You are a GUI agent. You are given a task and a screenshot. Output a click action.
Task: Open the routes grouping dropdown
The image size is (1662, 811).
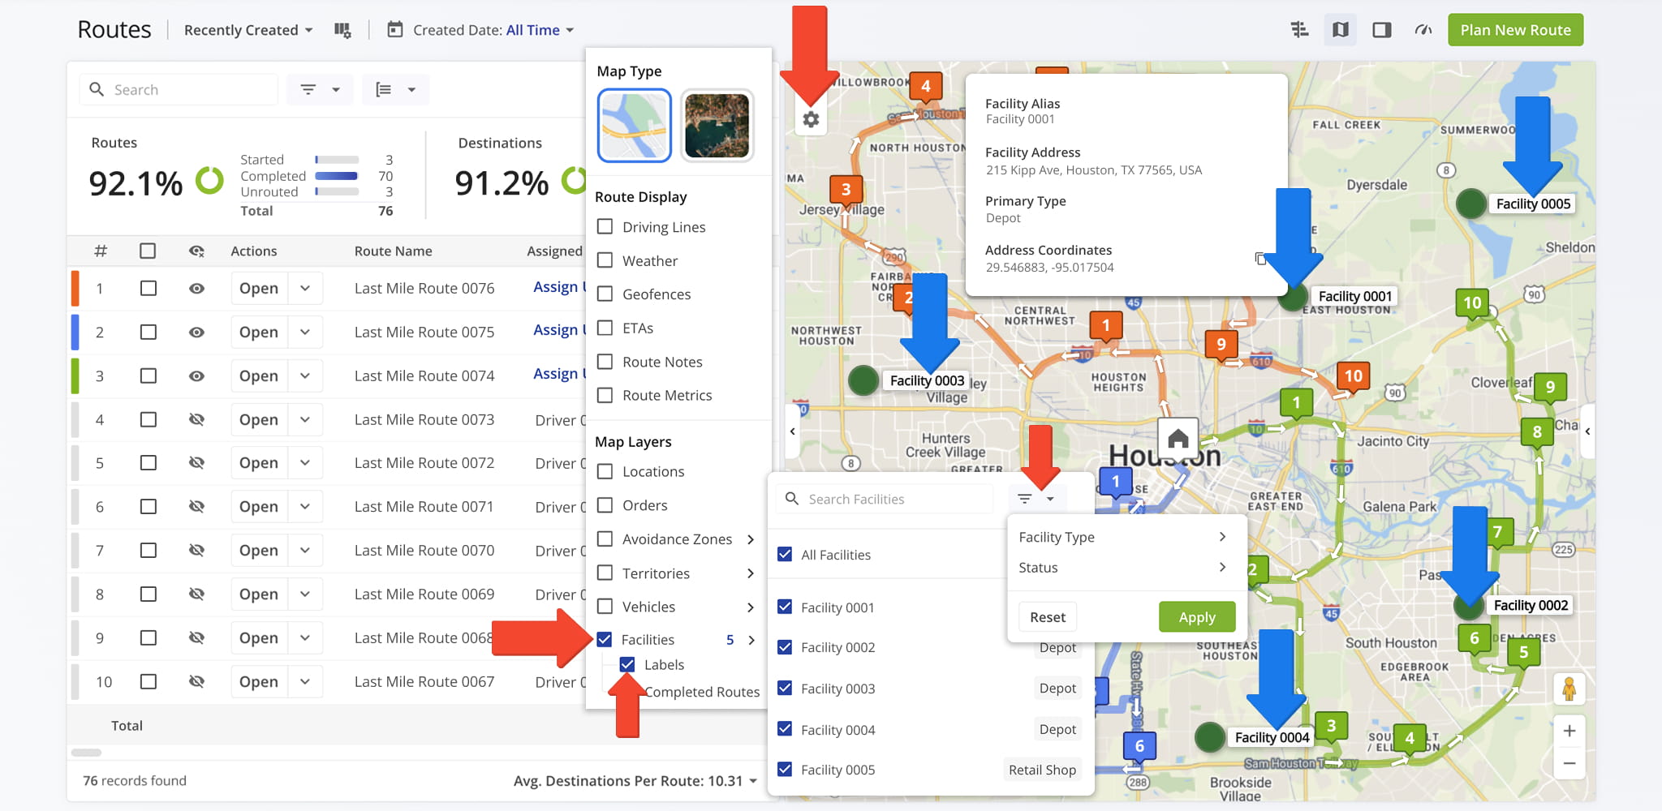[395, 89]
